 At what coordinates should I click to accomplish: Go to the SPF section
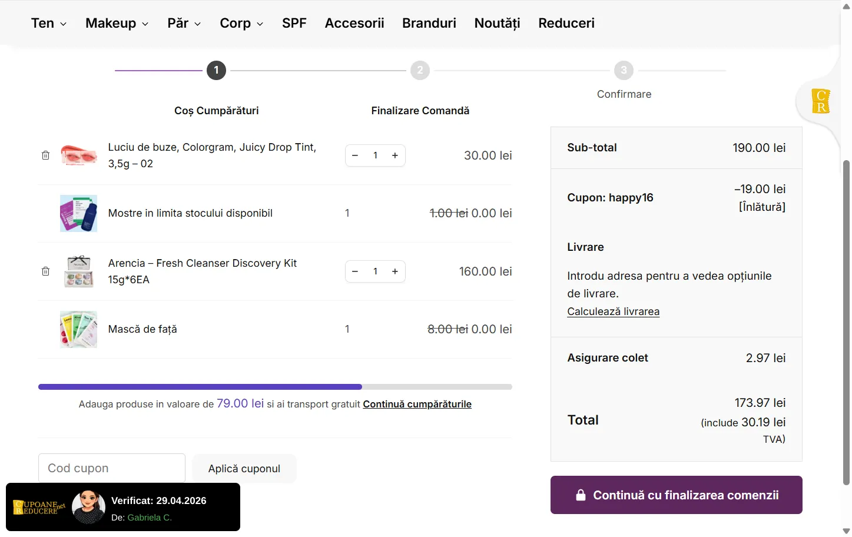[x=294, y=23]
